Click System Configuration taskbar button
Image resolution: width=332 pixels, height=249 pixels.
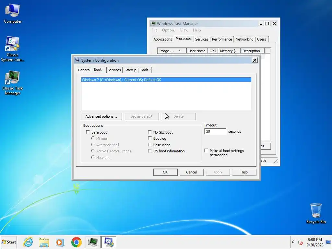click(109, 242)
